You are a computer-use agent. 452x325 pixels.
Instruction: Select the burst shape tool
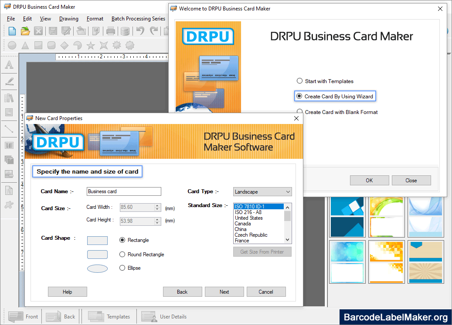[117, 45]
